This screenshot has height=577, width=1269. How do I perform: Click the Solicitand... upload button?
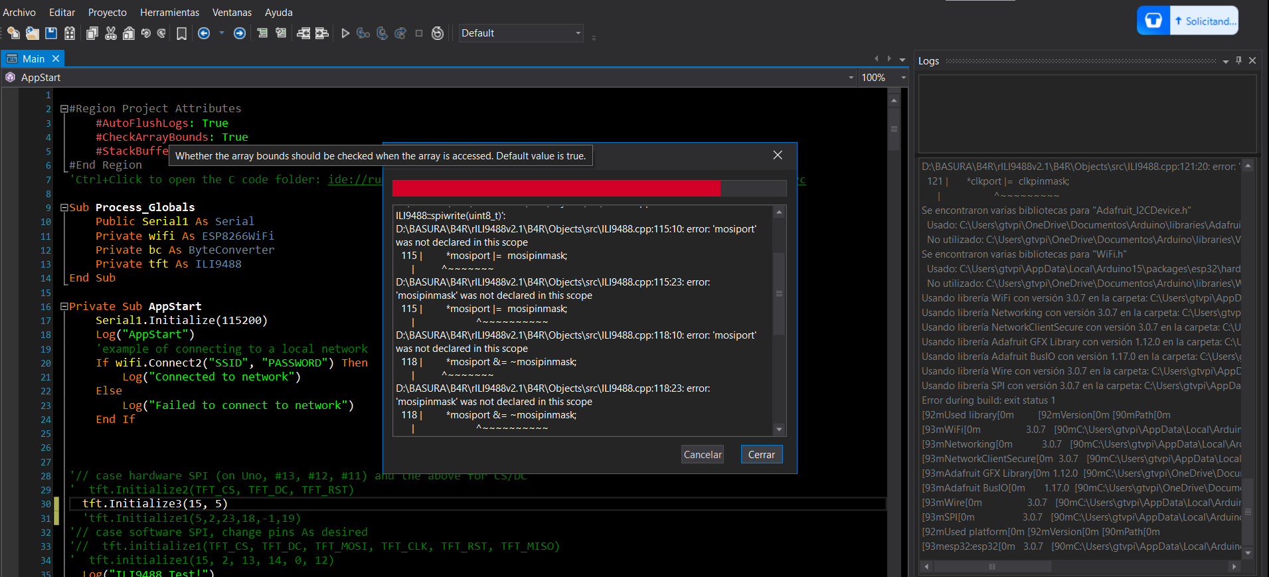1205,21
